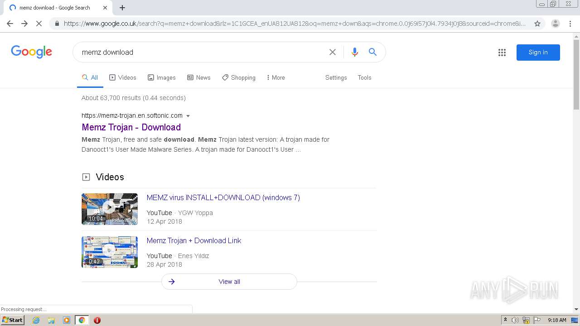Viewport: 580px width, 326px height.
Task: Submit search with magnifier icon
Action: coord(372,52)
